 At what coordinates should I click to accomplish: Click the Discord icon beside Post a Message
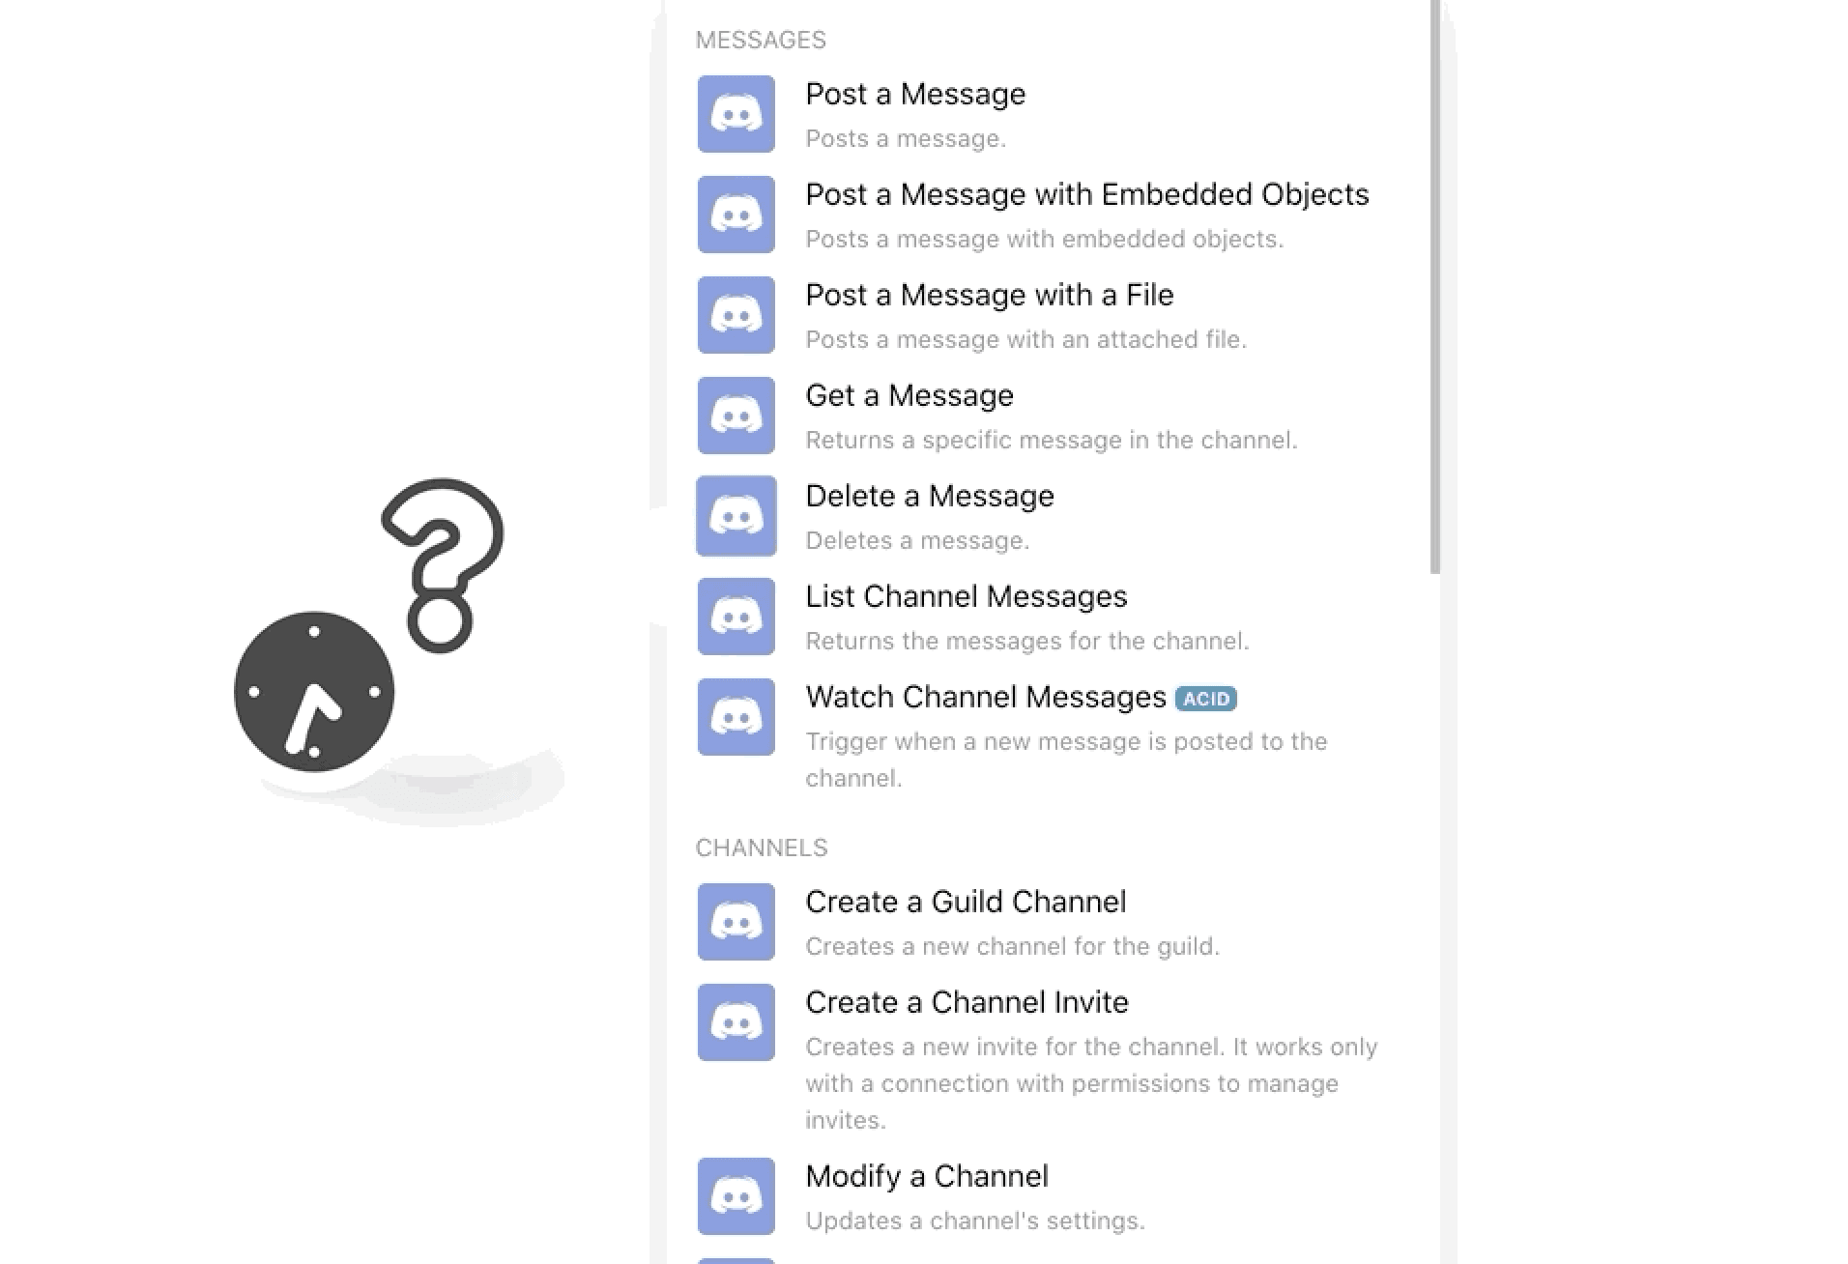pos(736,114)
